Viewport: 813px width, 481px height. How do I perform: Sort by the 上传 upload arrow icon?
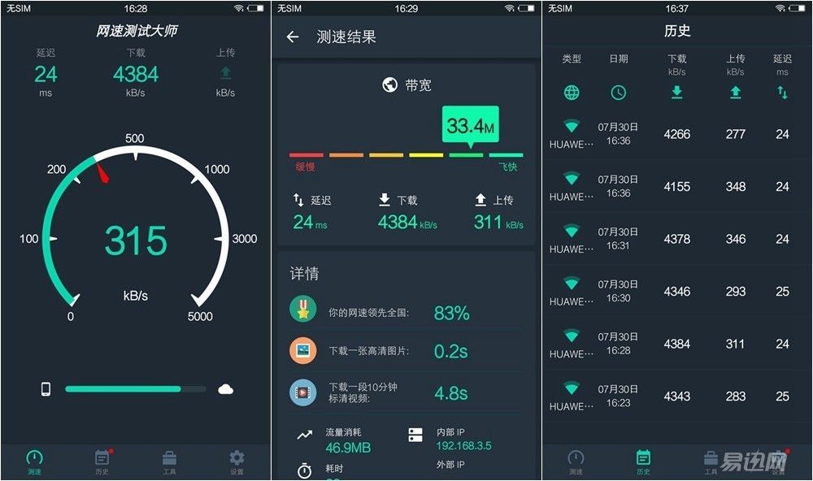pyautogui.click(x=735, y=93)
